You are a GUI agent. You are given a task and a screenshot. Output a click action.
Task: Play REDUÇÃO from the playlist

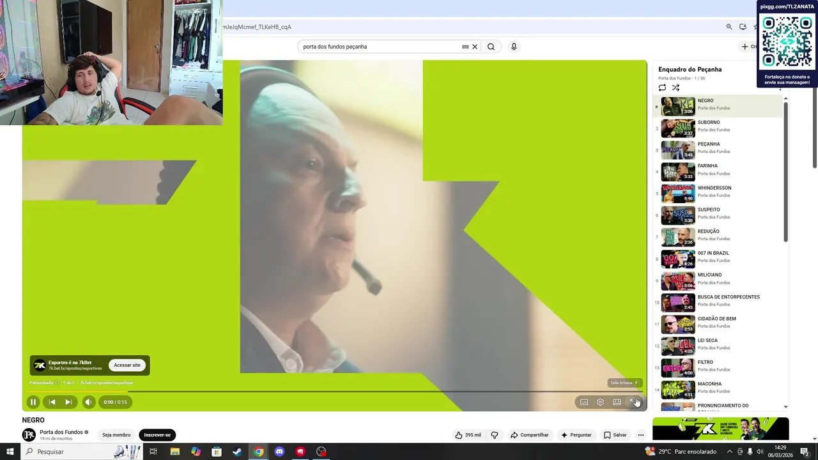point(718,237)
